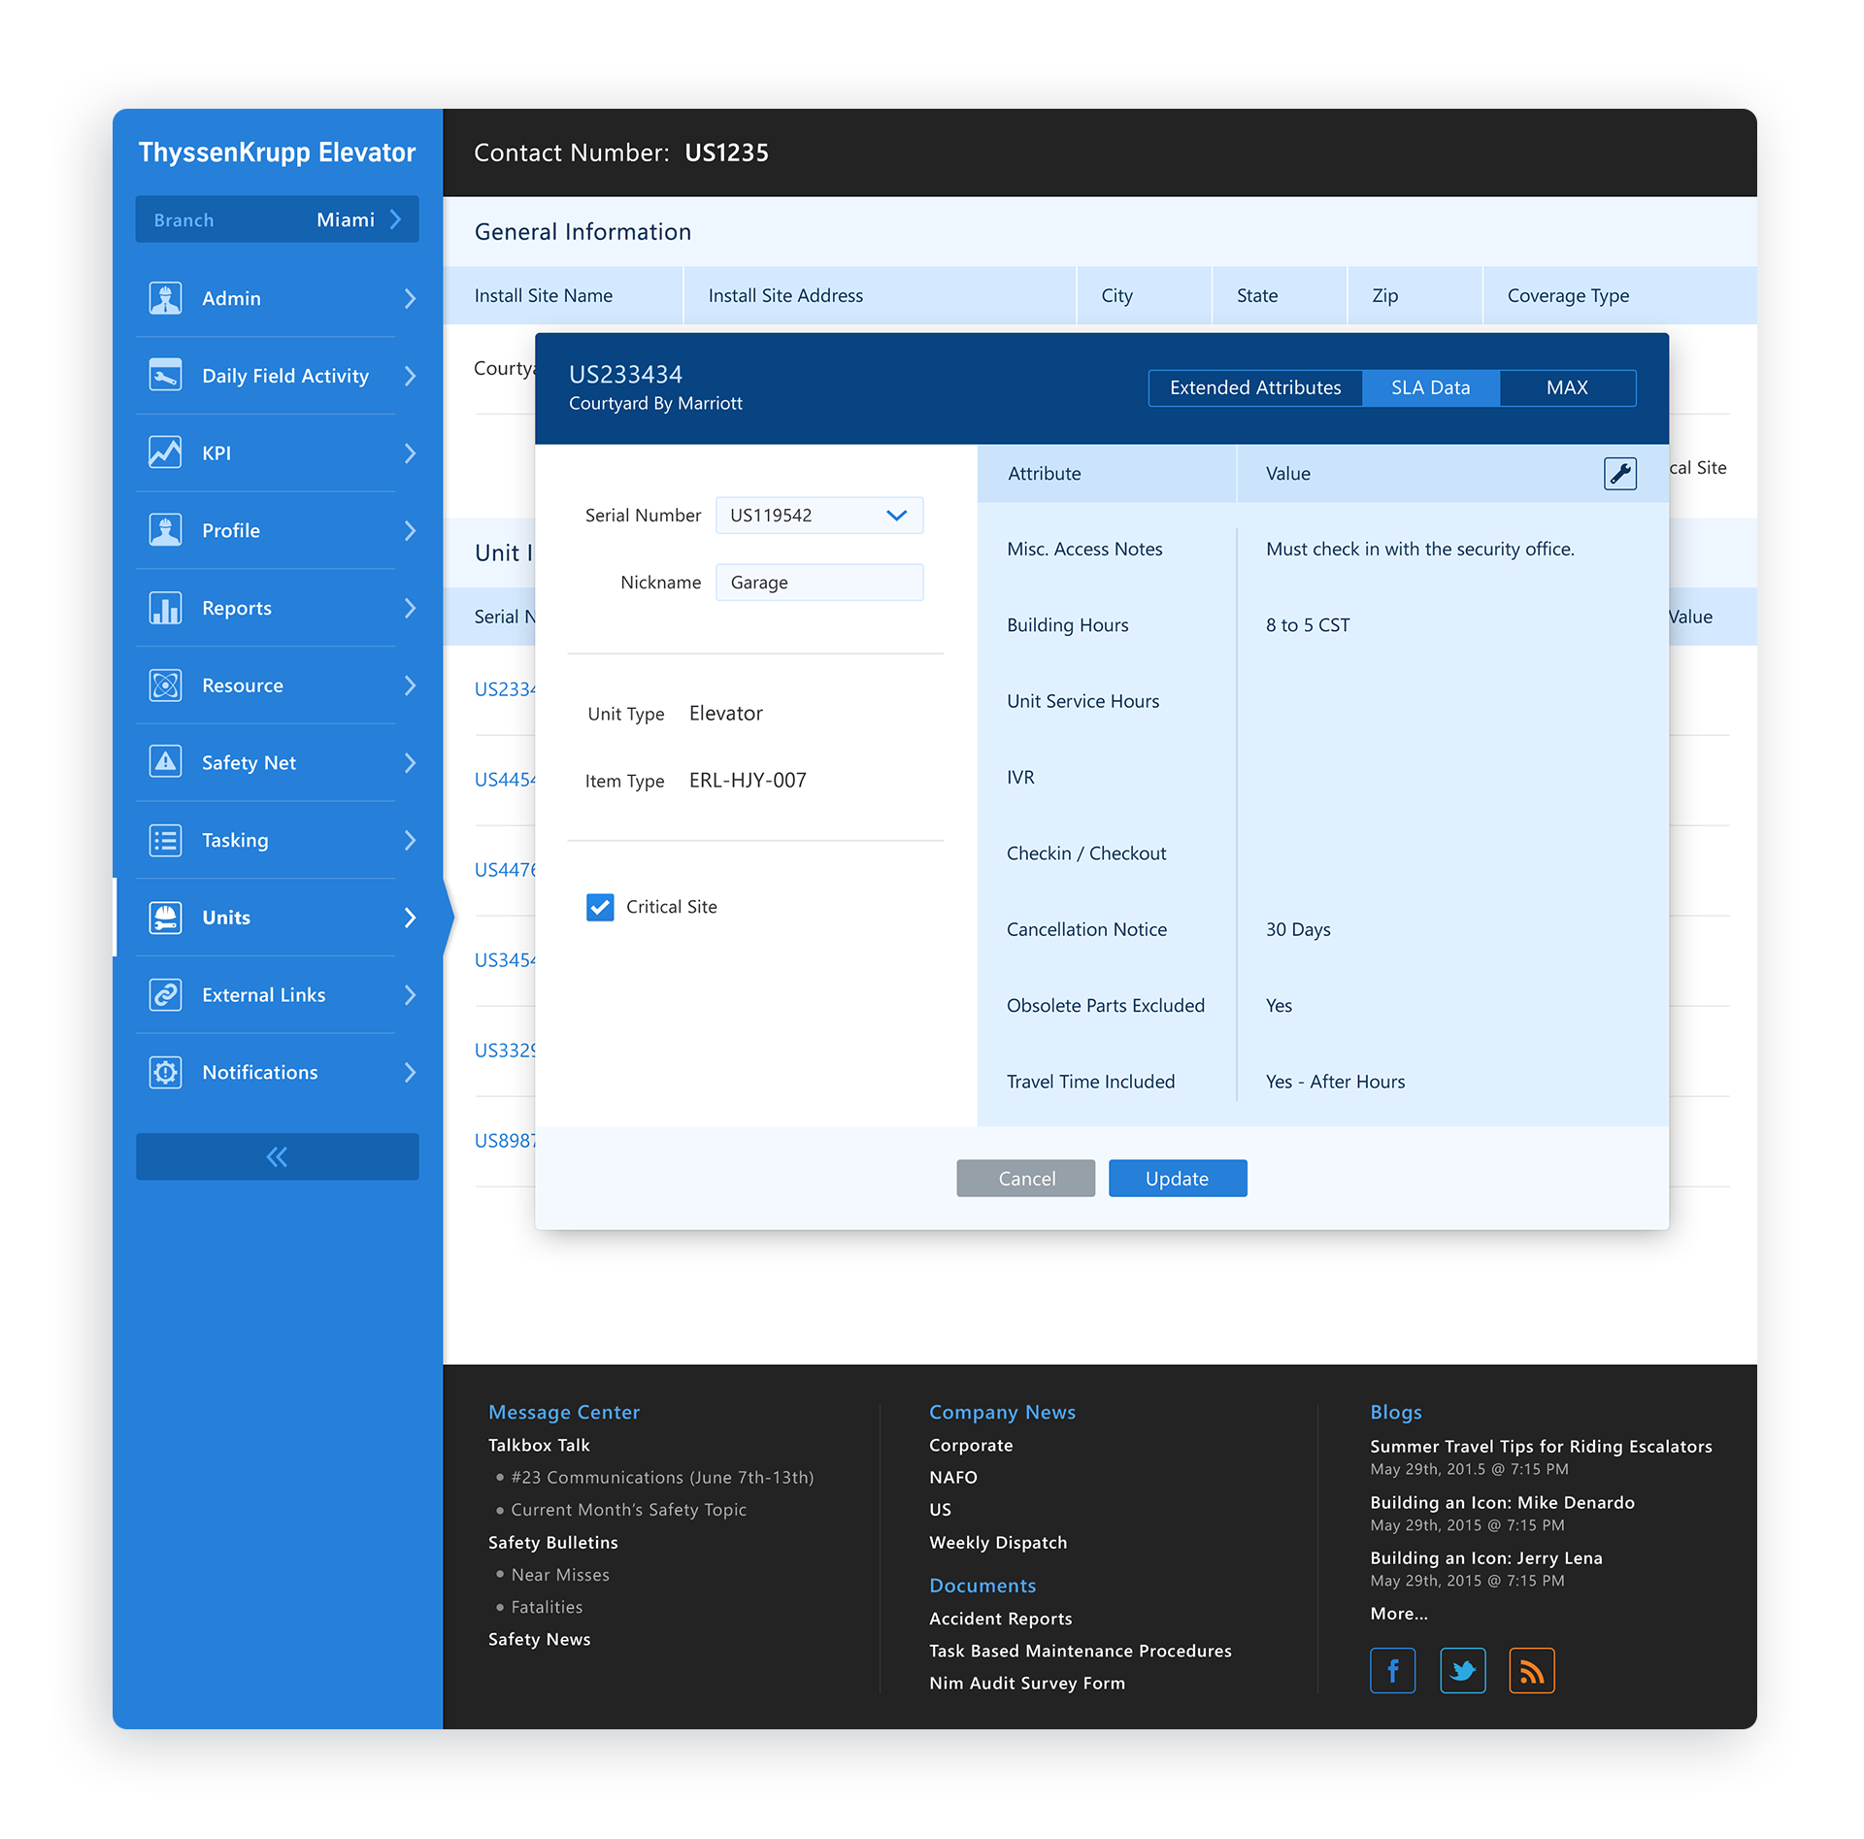Click the wrench edit icon in Value header

(x=1619, y=474)
